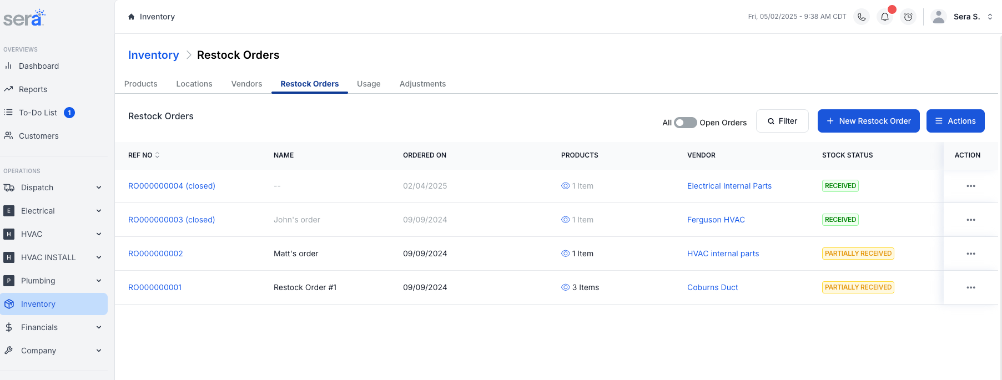Toggle All / Open Orders switch
1002x380 pixels.
pyautogui.click(x=686, y=123)
